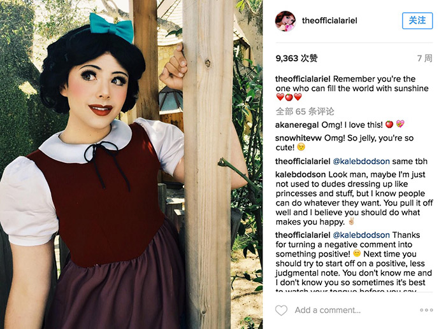
Task: Click the Snow White cosplay photo
Action: pos(131,164)
